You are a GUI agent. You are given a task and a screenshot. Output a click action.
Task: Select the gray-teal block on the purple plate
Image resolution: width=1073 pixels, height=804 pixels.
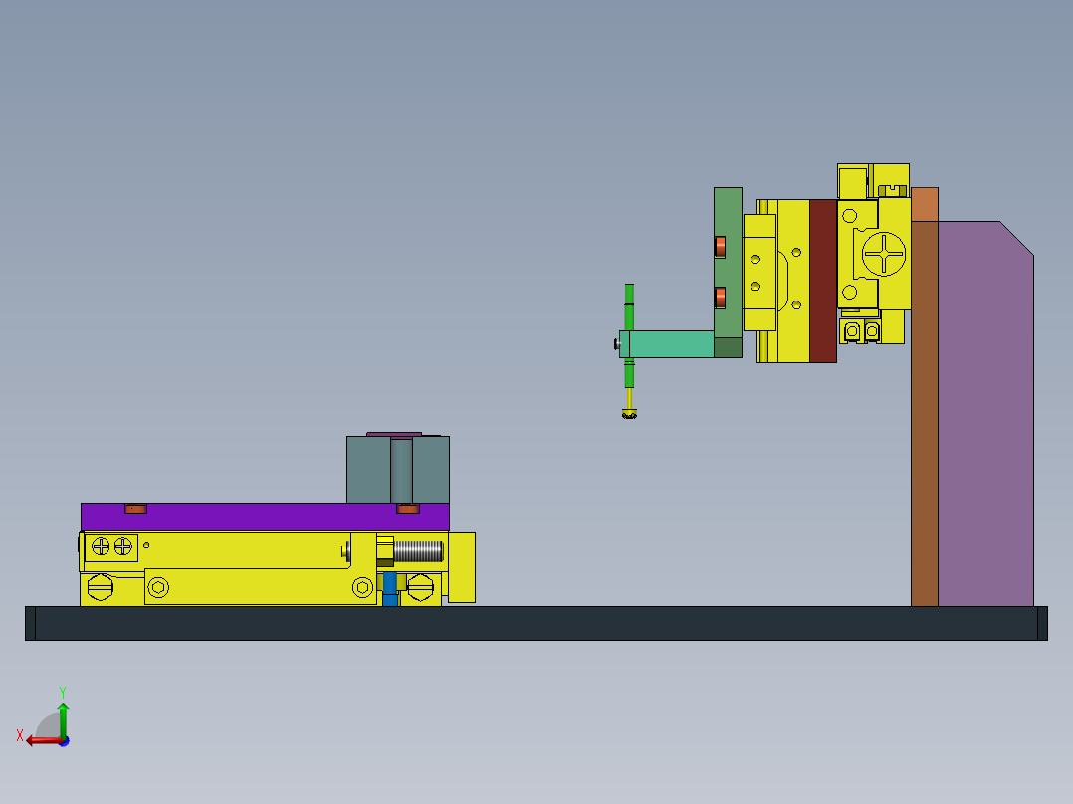(397, 470)
